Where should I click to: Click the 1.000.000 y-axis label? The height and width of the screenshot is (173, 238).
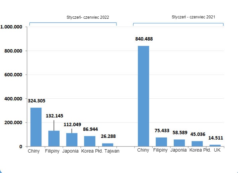point(12,27)
